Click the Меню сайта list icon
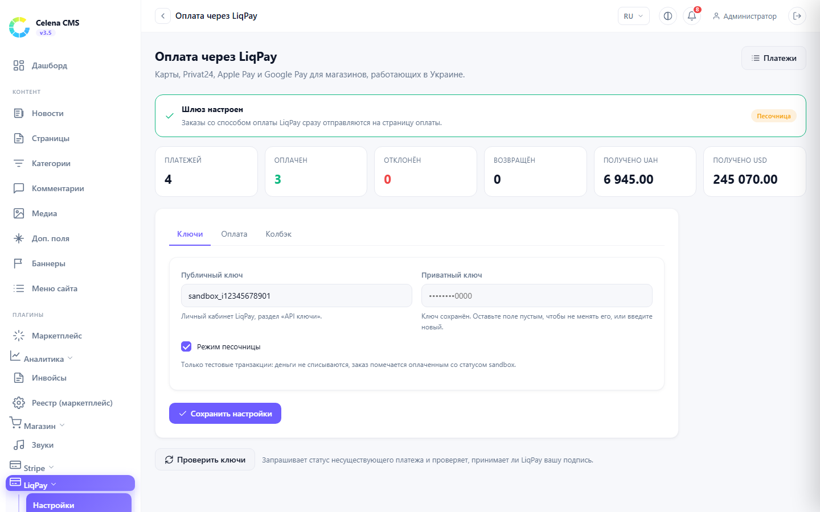This screenshot has width=820, height=512. (x=19, y=288)
